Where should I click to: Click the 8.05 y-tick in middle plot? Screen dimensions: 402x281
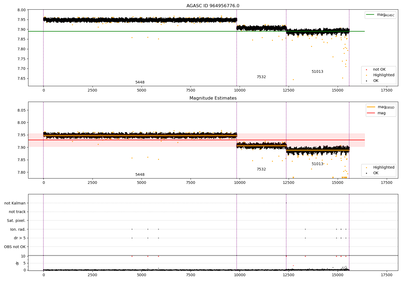point(21,110)
